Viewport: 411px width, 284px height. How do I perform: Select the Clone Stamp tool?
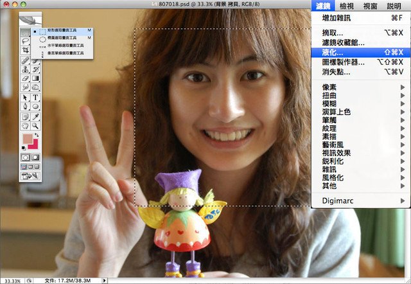coord(25,69)
